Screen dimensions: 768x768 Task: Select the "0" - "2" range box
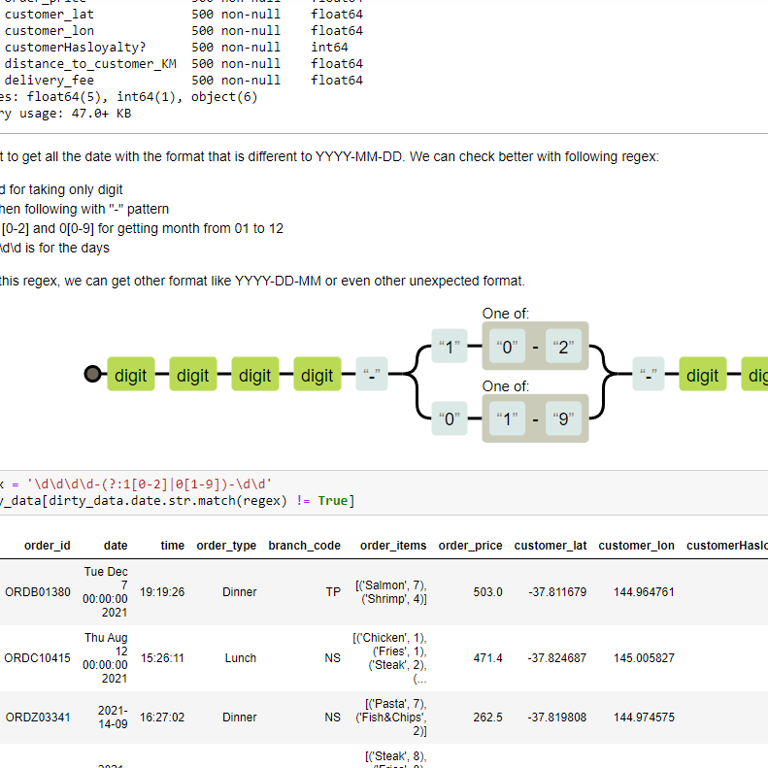click(535, 347)
